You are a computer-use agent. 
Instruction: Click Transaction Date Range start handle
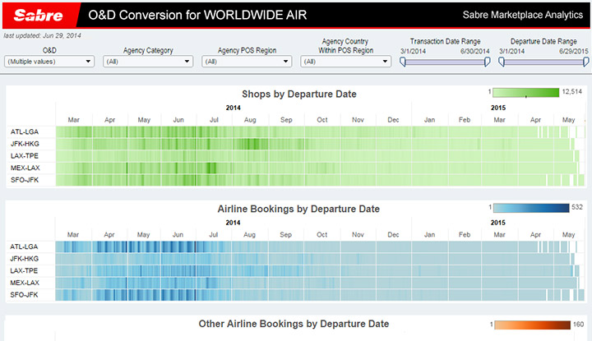point(403,61)
